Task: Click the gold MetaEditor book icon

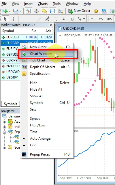Action: (x=96, y=11)
